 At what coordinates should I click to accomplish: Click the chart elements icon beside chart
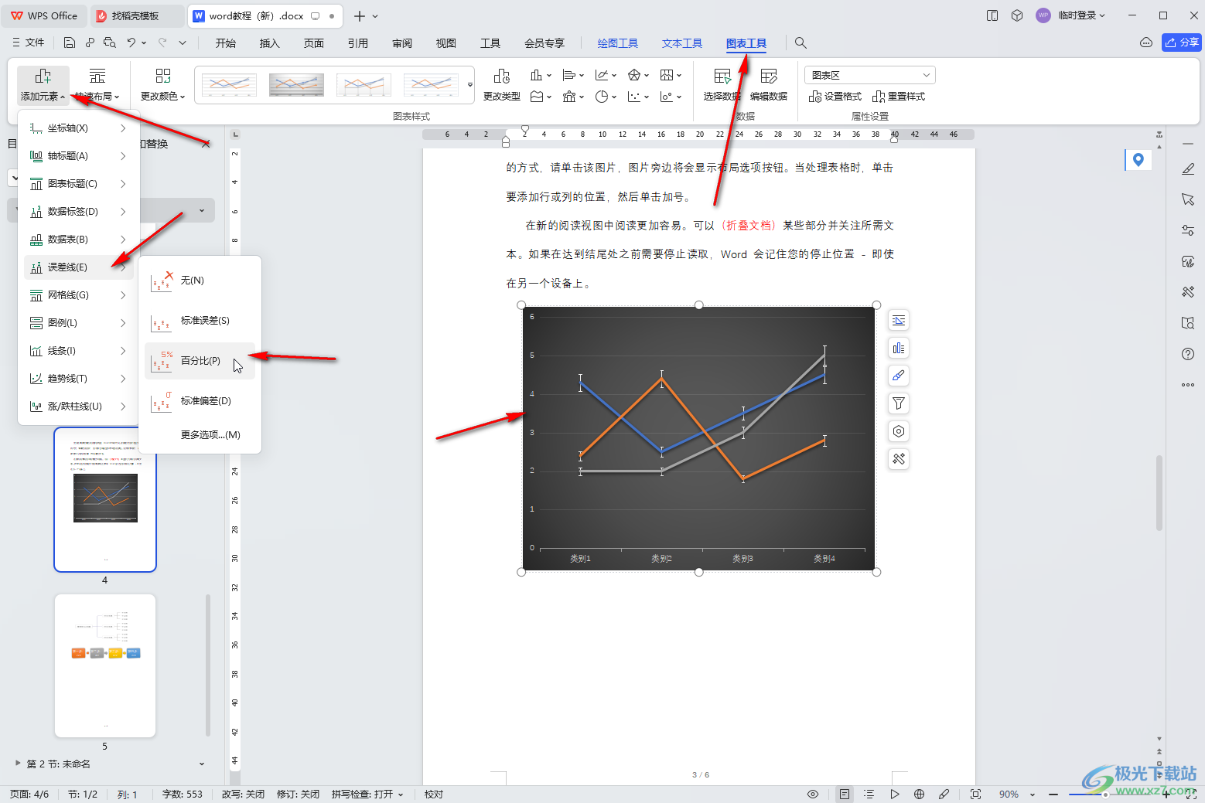tap(899, 348)
